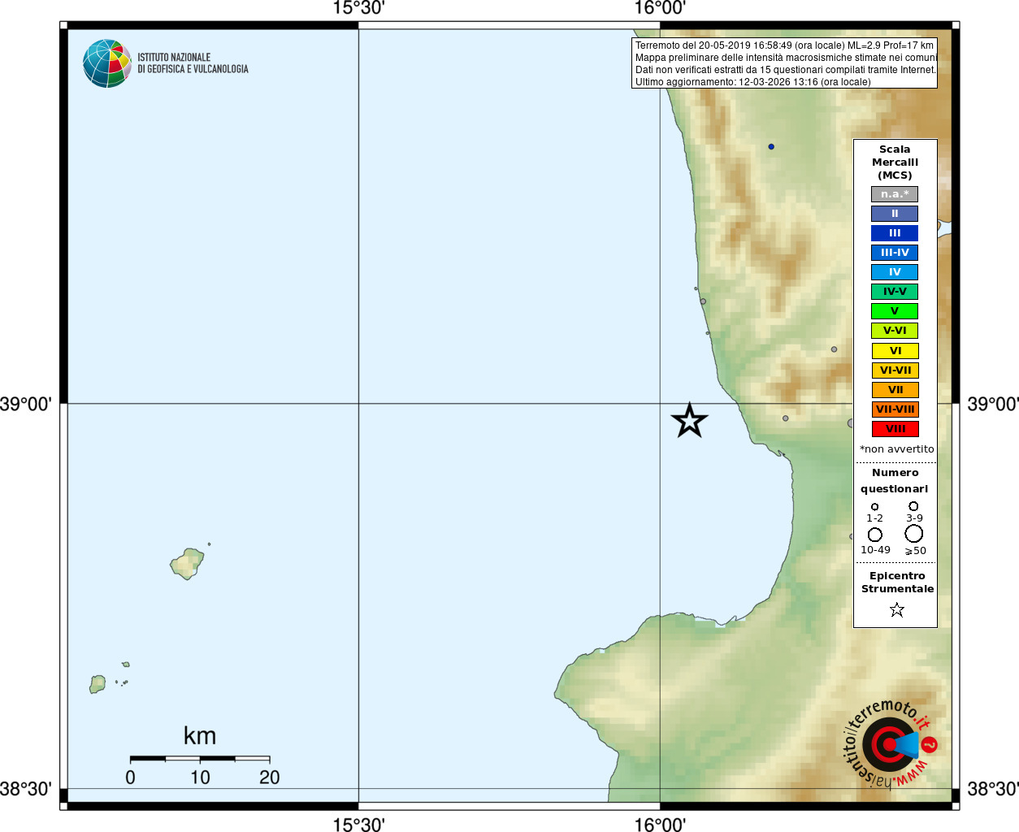Screen dimensions: 1019x832
Task: Click the scale bar value 20
Action: pos(270,778)
